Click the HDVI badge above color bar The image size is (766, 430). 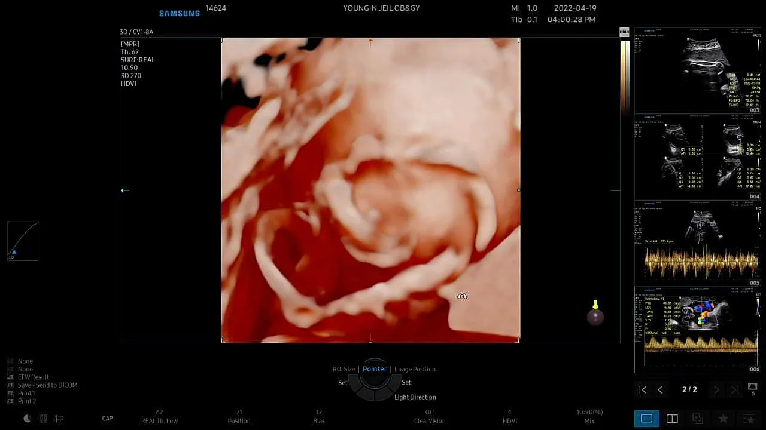pyautogui.click(x=624, y=32)
